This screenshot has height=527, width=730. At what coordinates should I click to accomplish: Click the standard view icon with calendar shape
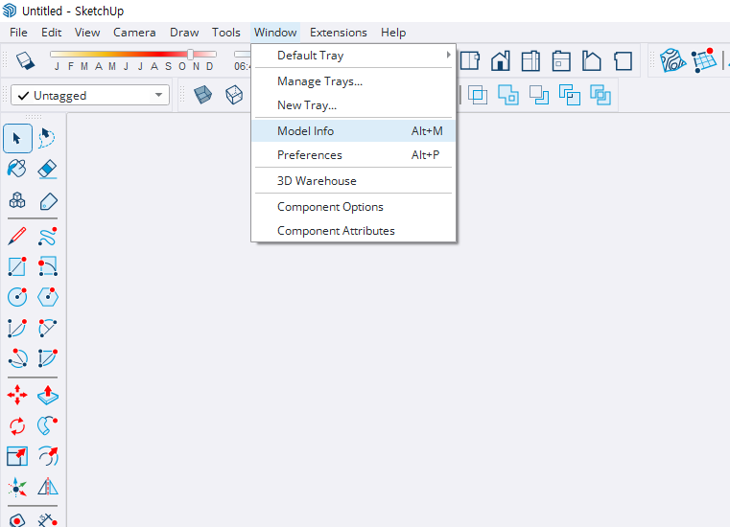click(561, 61)
